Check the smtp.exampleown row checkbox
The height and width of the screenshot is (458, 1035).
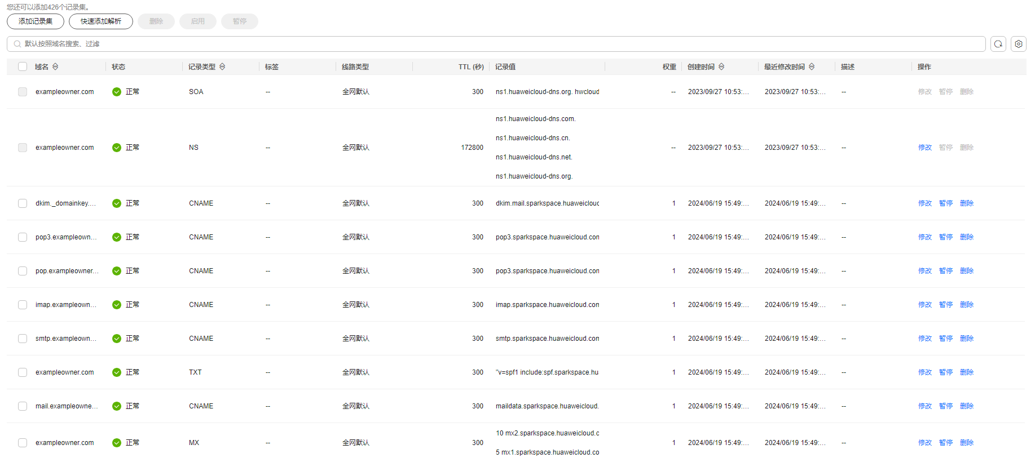(23, 339)
